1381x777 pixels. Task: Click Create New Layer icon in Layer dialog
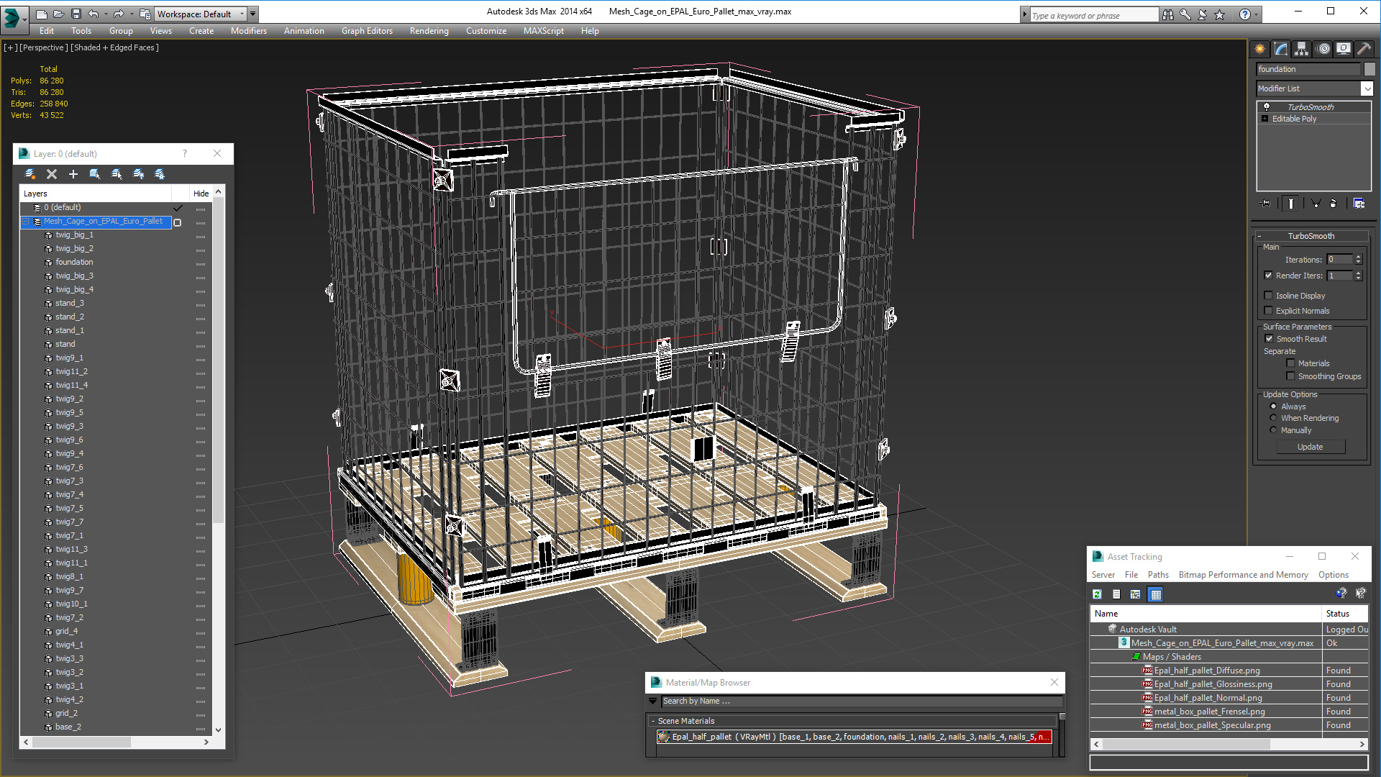tap(30, 174)
